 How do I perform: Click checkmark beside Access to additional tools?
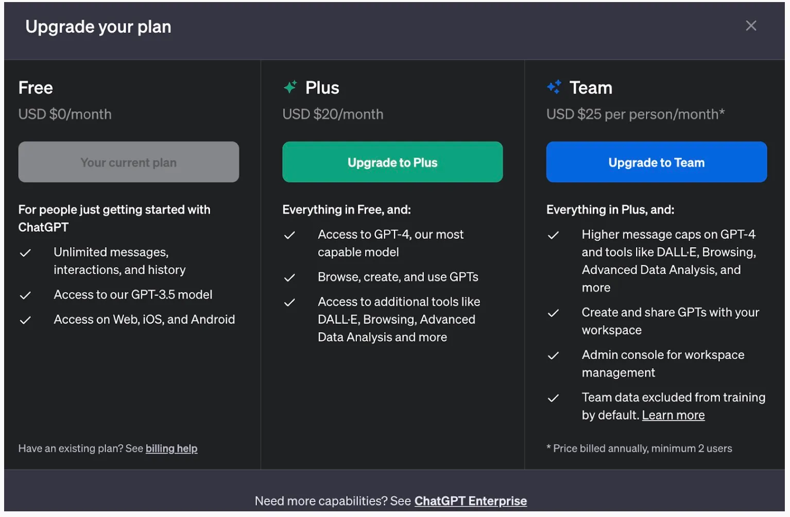[289, 303]
